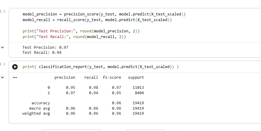Click the first cell's execution count brackets

point(3,11)
